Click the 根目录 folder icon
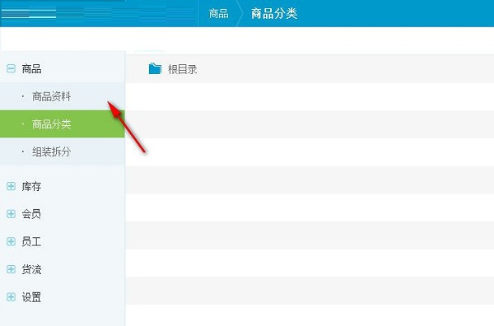 155,68
